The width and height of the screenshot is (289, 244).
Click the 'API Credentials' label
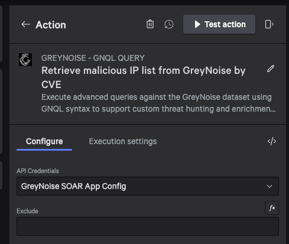[38, 171]
